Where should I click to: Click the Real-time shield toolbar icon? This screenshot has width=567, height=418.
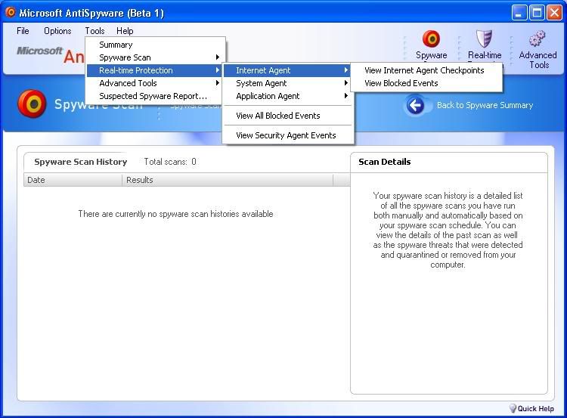[484, 39]
